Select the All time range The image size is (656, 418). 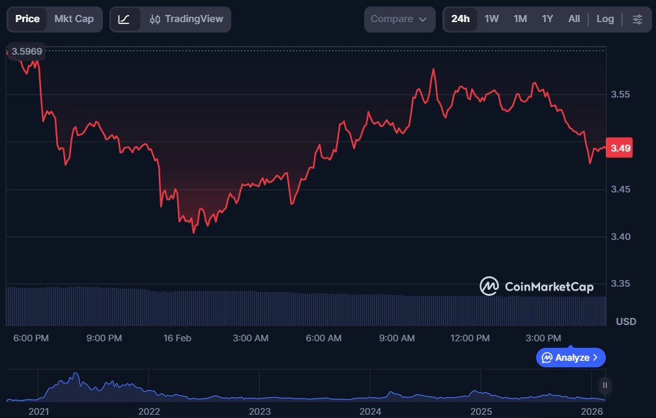(x=573, y=19)
